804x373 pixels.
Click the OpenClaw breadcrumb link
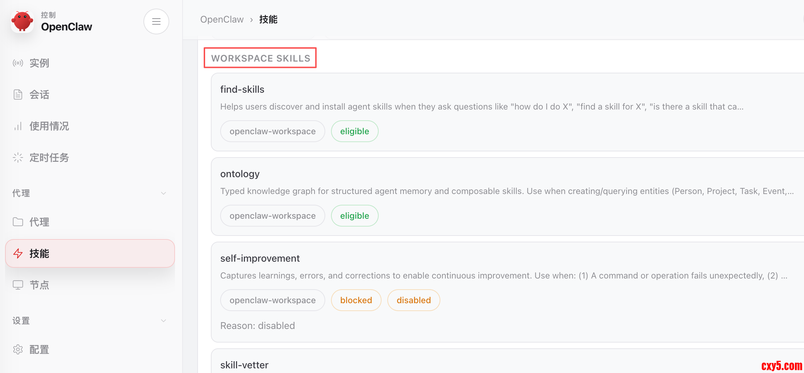(x=222, y=20)
